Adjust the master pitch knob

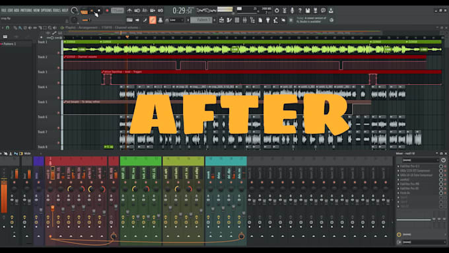74,20
